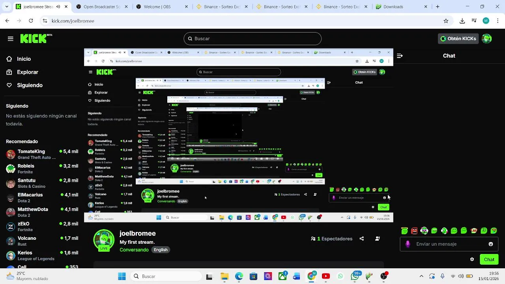Image resolution: width=505 pixels, height=284 pixels.
Task: Click the KICK beta logo
Action: [36, 38]
